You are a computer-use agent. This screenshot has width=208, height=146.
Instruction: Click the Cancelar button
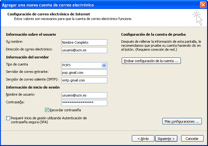click(192, 139)
